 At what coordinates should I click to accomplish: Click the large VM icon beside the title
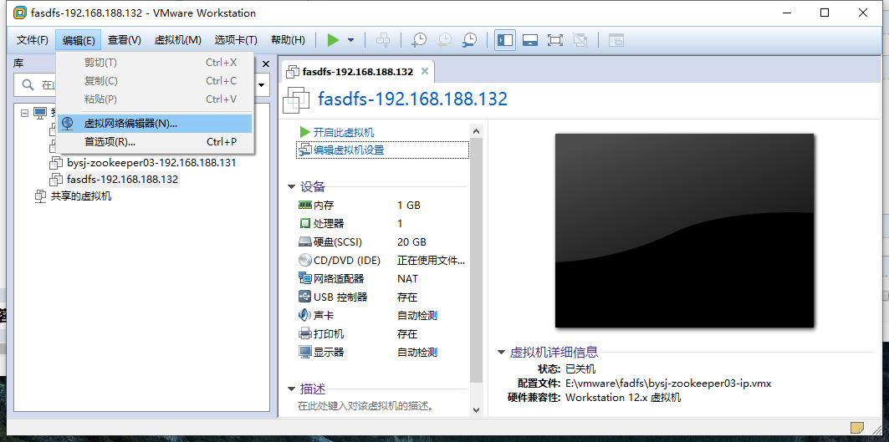[x=297, y=99]
